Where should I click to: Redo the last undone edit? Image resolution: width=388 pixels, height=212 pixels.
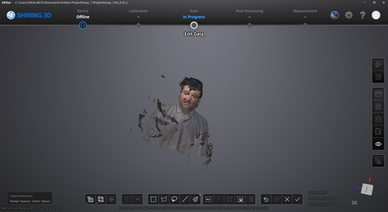(276, 199)
